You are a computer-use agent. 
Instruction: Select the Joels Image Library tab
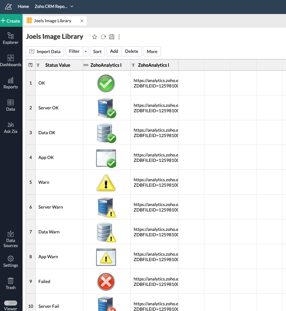coord(52,21)
